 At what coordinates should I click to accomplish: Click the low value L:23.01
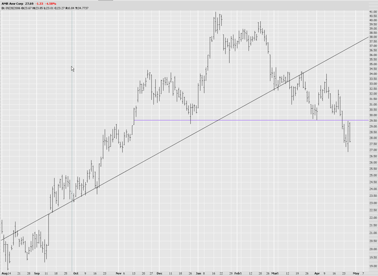pyautogui.click(x=48, y=8)
